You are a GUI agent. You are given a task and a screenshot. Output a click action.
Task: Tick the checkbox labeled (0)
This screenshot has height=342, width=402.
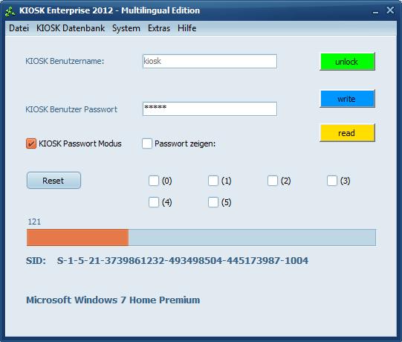[x=154, y=181]
